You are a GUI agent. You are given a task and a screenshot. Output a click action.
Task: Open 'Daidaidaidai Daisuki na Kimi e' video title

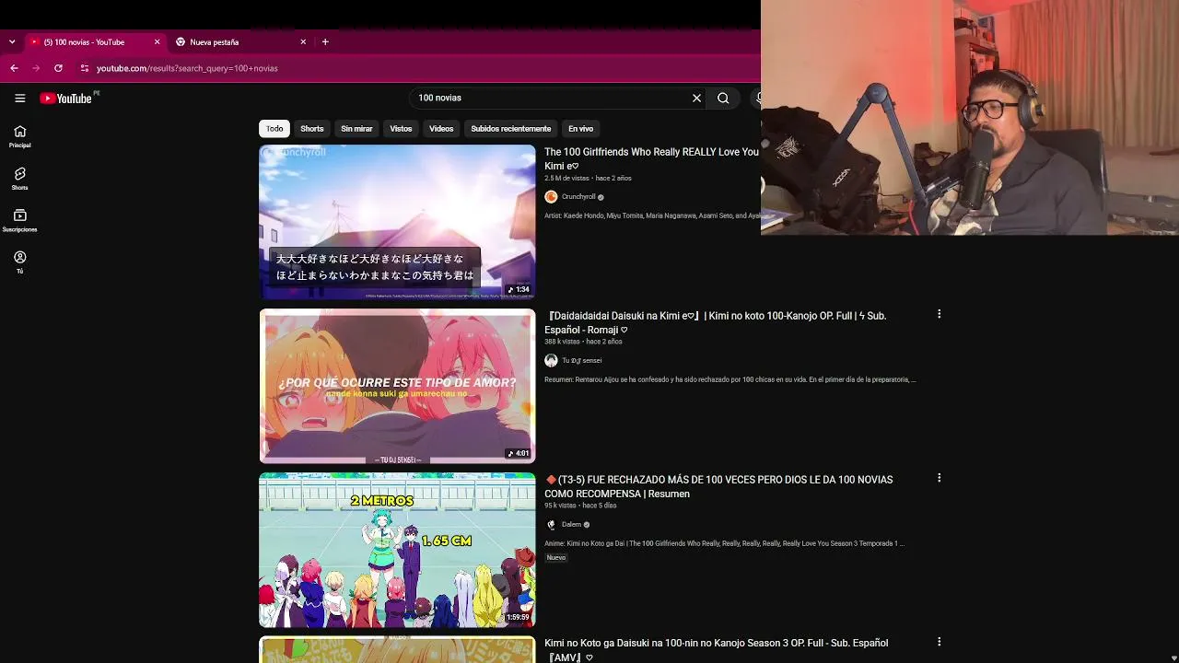pyautogui.click(x=716, y=323)
